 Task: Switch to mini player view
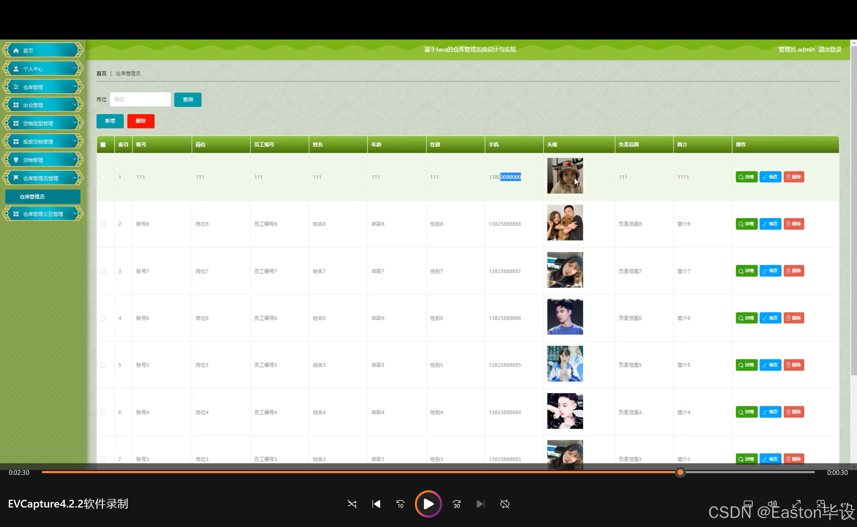click(820, 504)
